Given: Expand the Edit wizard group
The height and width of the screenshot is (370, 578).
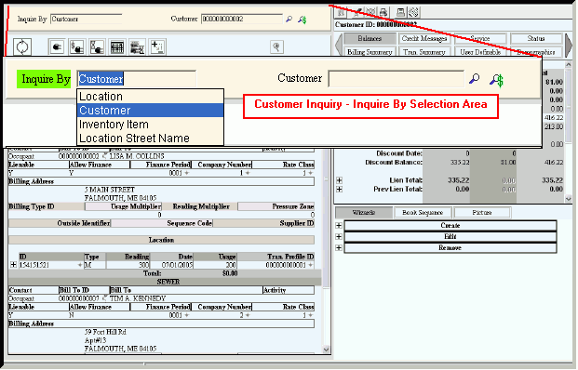Looking at the screenshot, I should click(339, 237).
